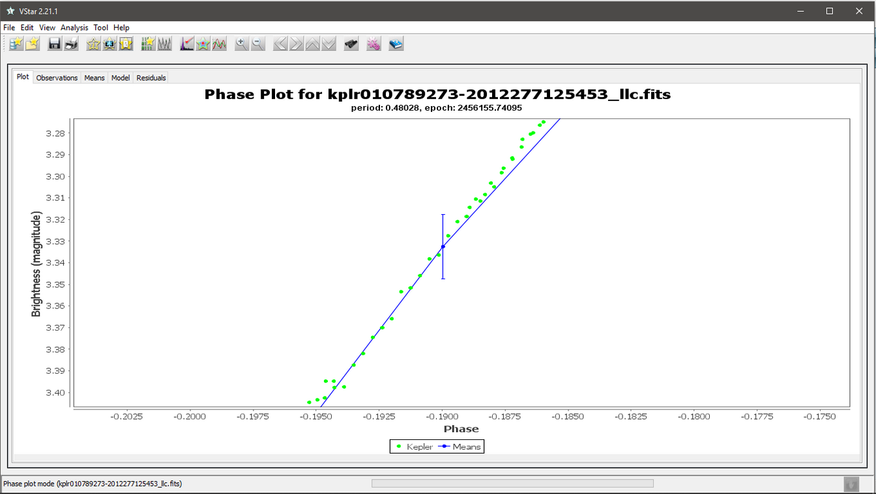Click New Star from Database icon
This screenshot has height=494, width=876.
tap(16, 44)
